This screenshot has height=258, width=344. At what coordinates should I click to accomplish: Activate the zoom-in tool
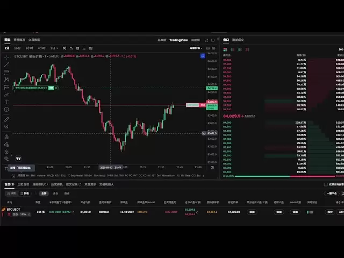coord(6,127)
